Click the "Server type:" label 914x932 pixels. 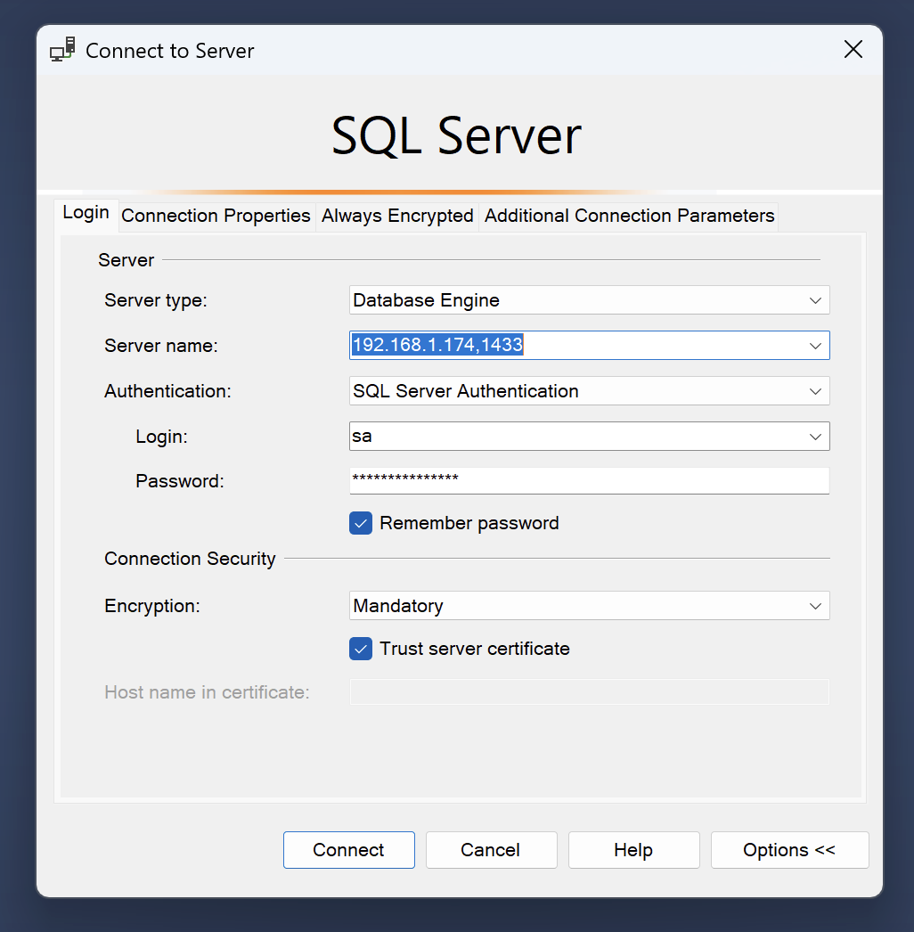pyautogui.click(x=156, y=300)
